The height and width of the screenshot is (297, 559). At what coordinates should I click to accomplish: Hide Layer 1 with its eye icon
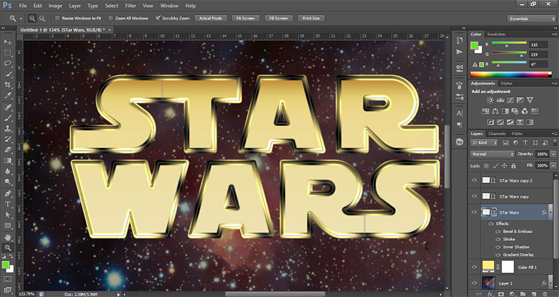click(x=474, y=283)
